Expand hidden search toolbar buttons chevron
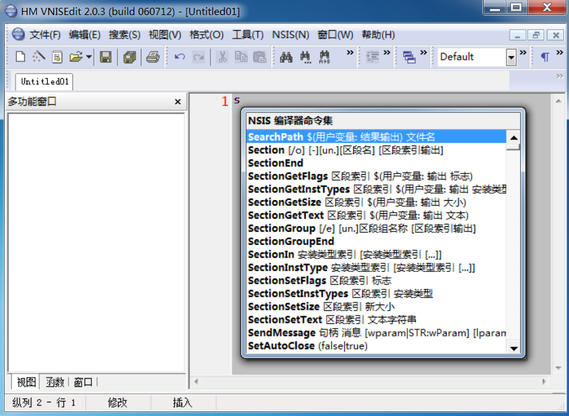 pyautogui.click(x=350, y=53)
